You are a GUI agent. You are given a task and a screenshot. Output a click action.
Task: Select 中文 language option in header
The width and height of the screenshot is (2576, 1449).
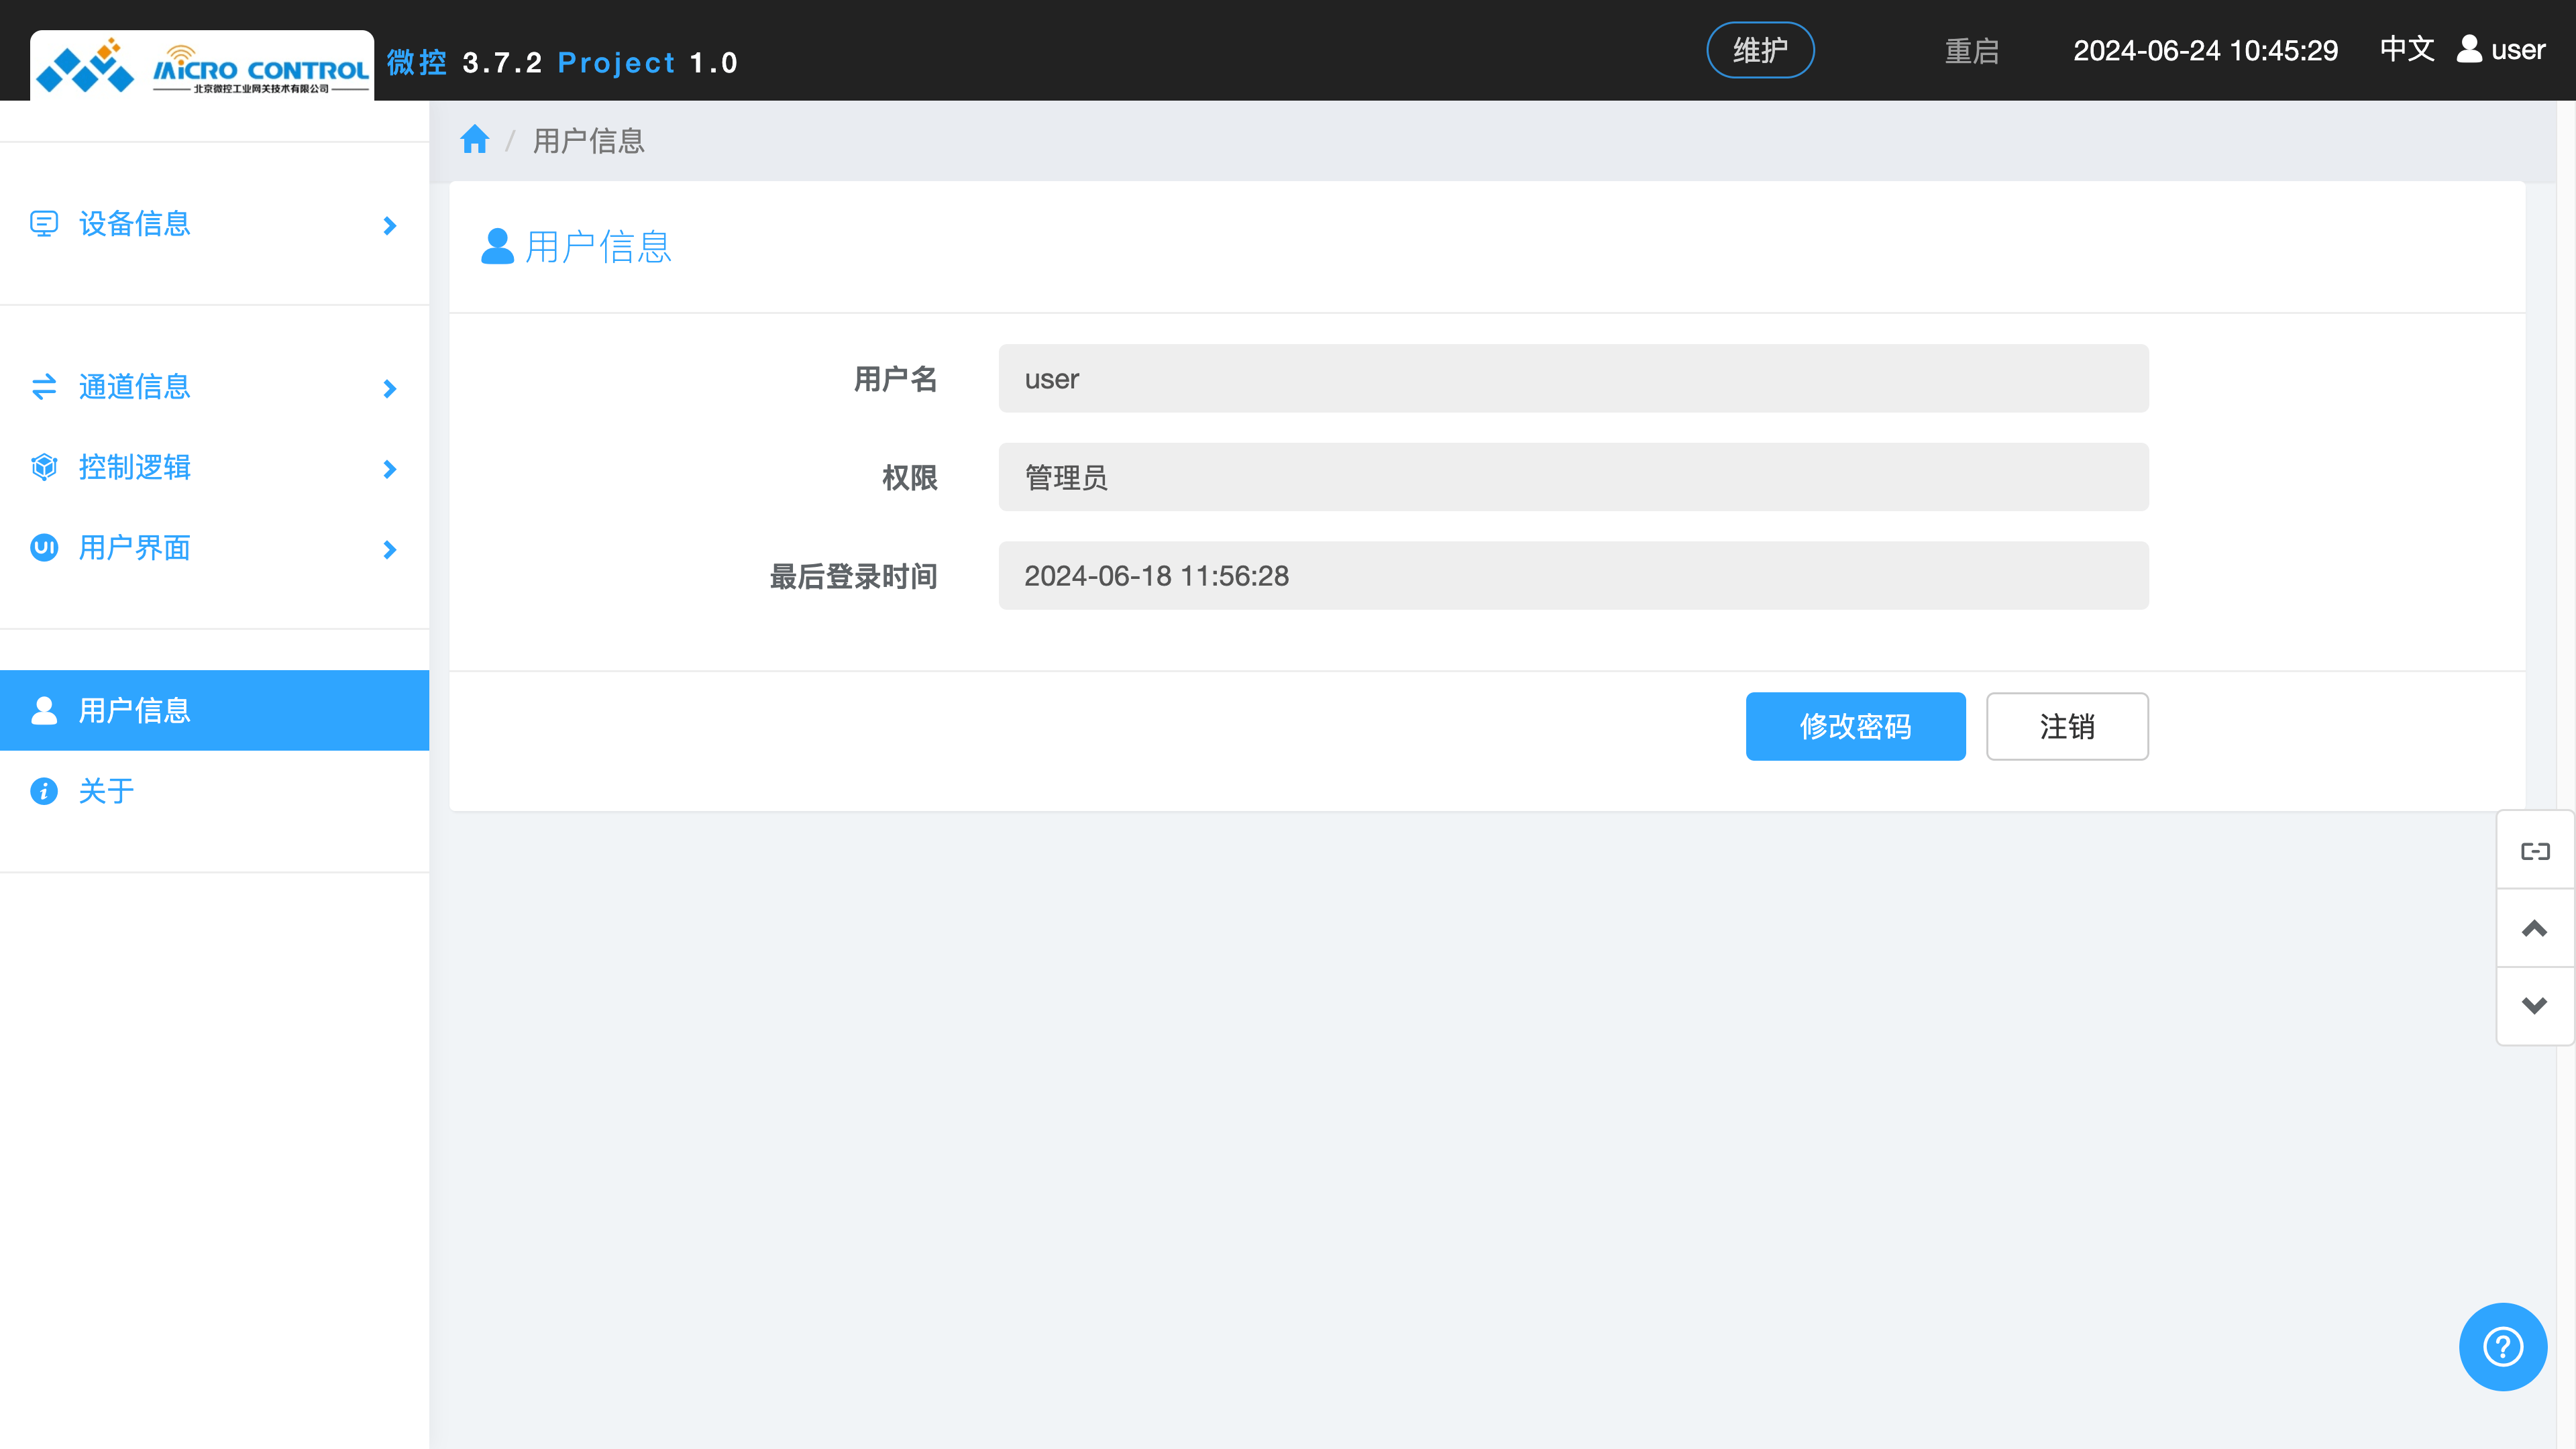pos(2406,50)
